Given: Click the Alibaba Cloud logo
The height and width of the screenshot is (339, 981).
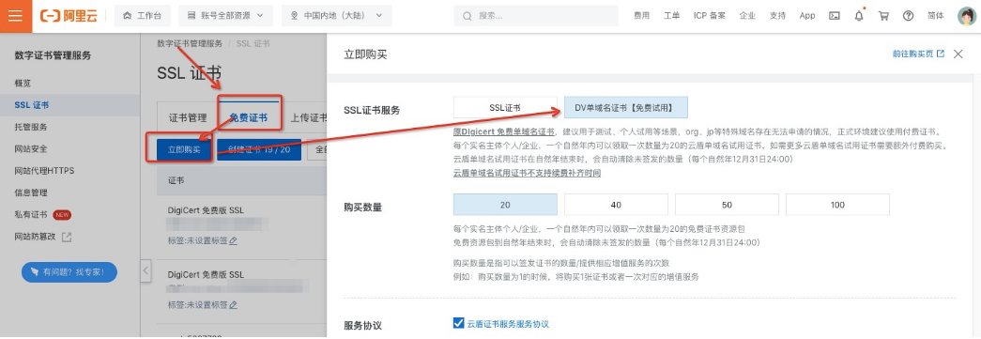Looking at the screenshot, I should pos(69,16).
